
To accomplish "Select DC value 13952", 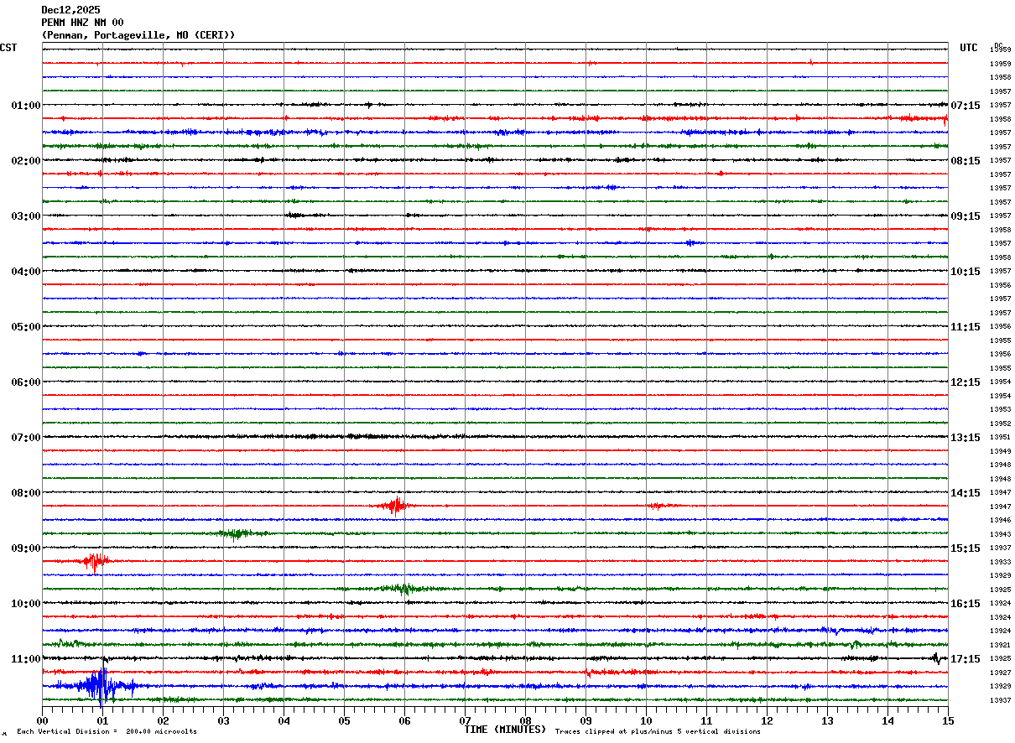I will click(1000, 423).
